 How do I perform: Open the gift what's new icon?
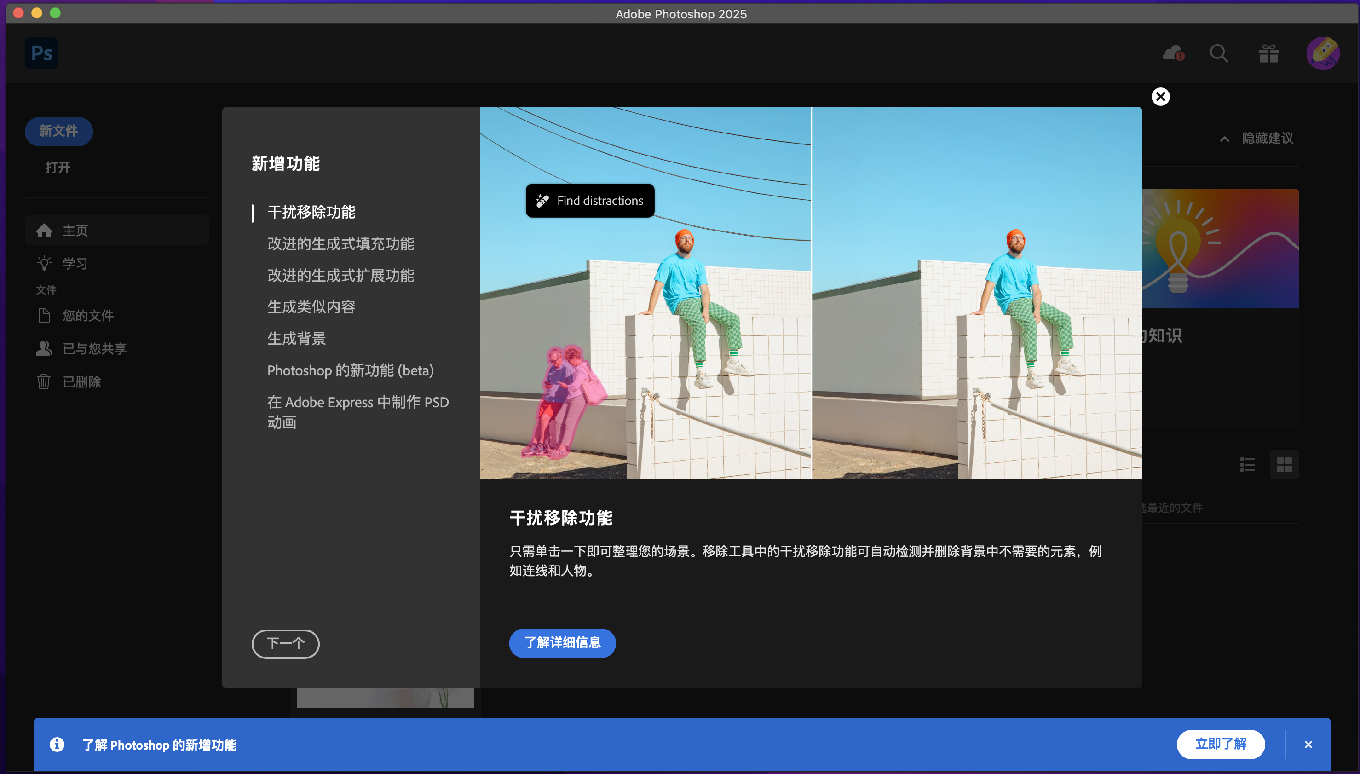pyautogui.click(x=1268, y=53)
